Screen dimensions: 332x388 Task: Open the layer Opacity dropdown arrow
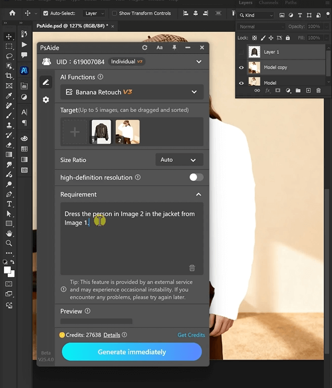click(x=326, y=27)
